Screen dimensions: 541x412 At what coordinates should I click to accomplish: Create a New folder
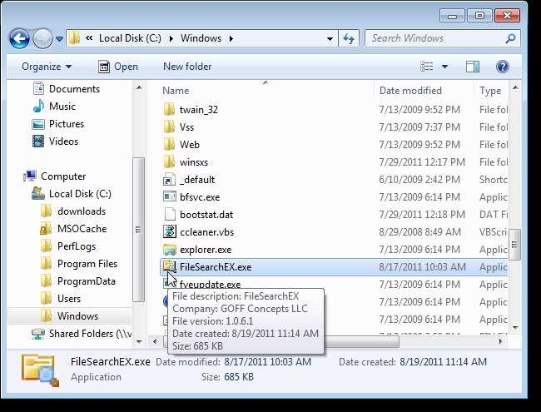coord(187,67)
